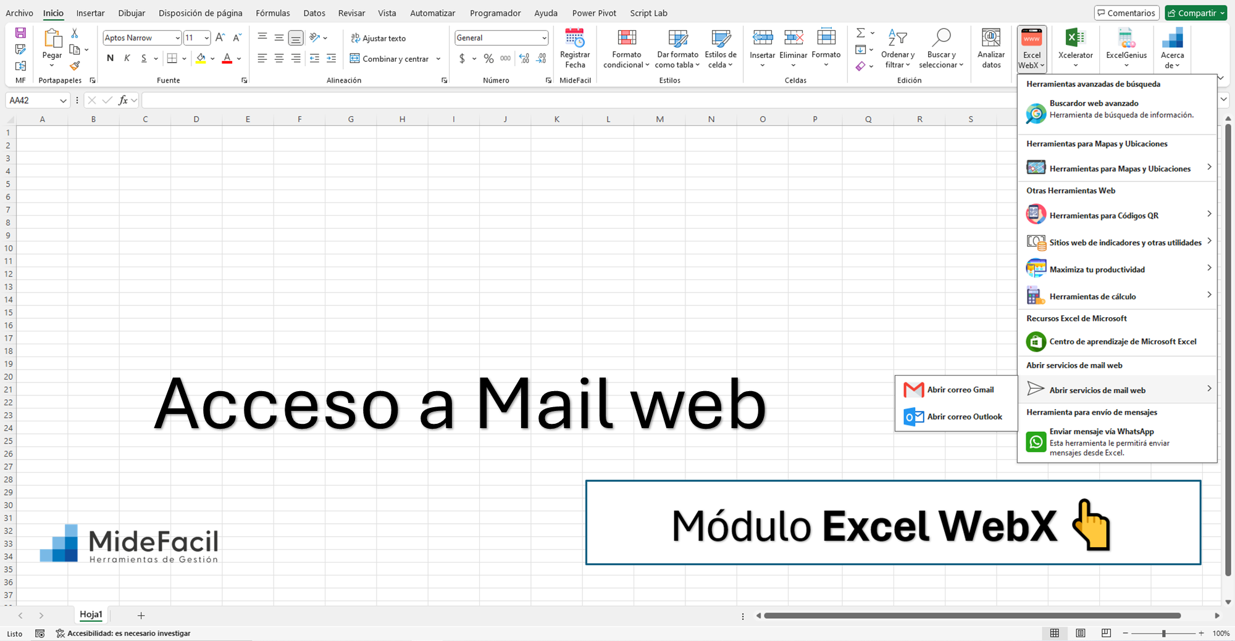Toggle center horizontal alignment
The image size is (1235, 641).
tap(279, 59)
